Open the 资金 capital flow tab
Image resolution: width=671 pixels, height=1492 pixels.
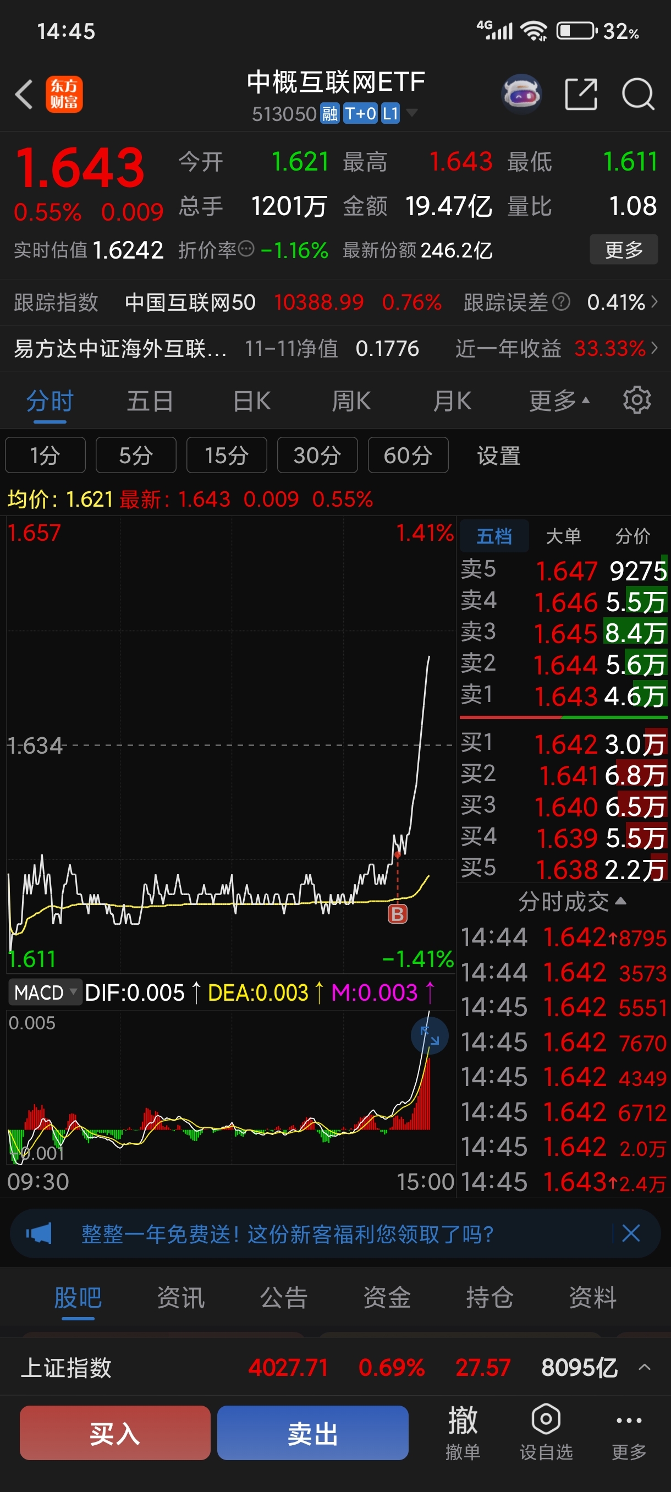[x=387, y=1297]
